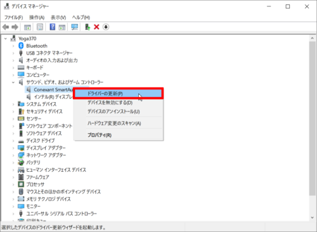Select the Conexant SmartAudio device row

(x=49, y=89)
